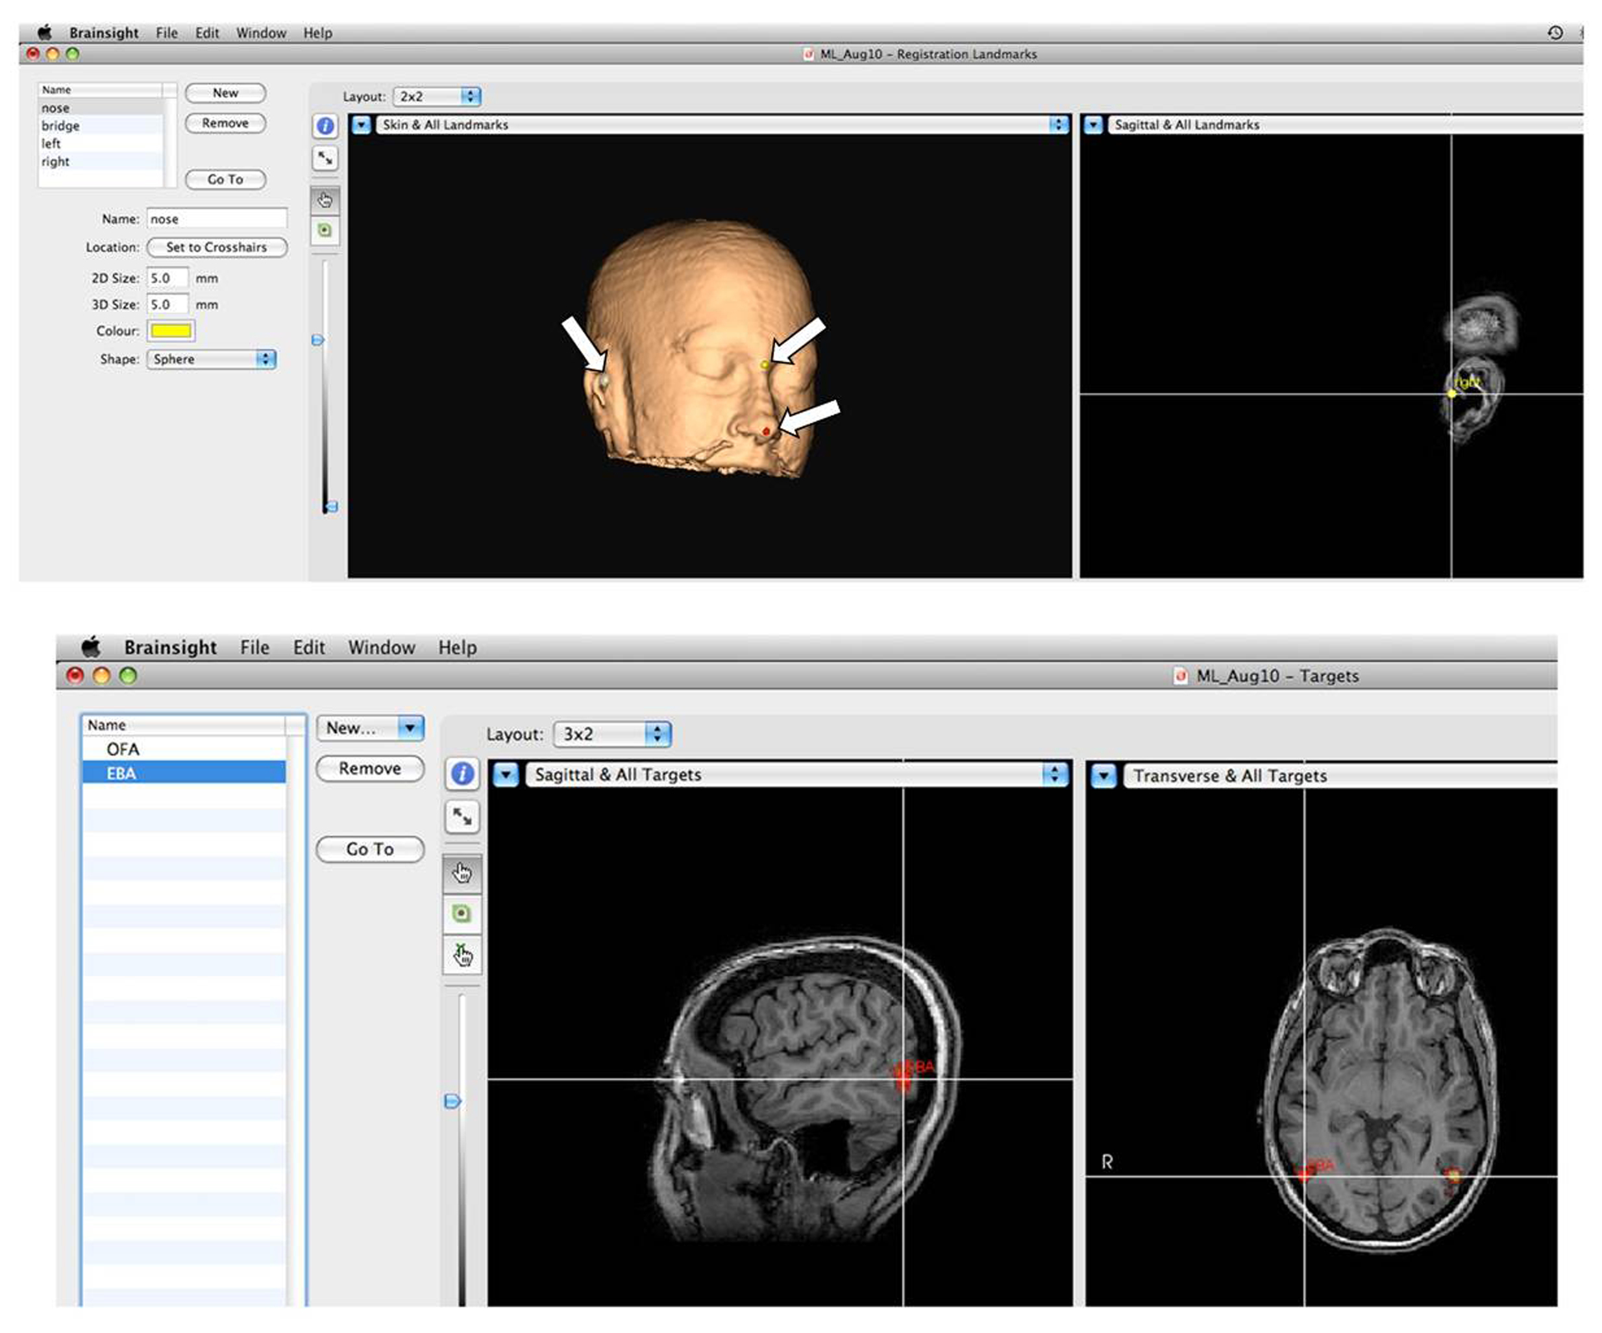Click Go To button in Targets window
Viewport: 1602px width, 1333px height.
point(370,849)
